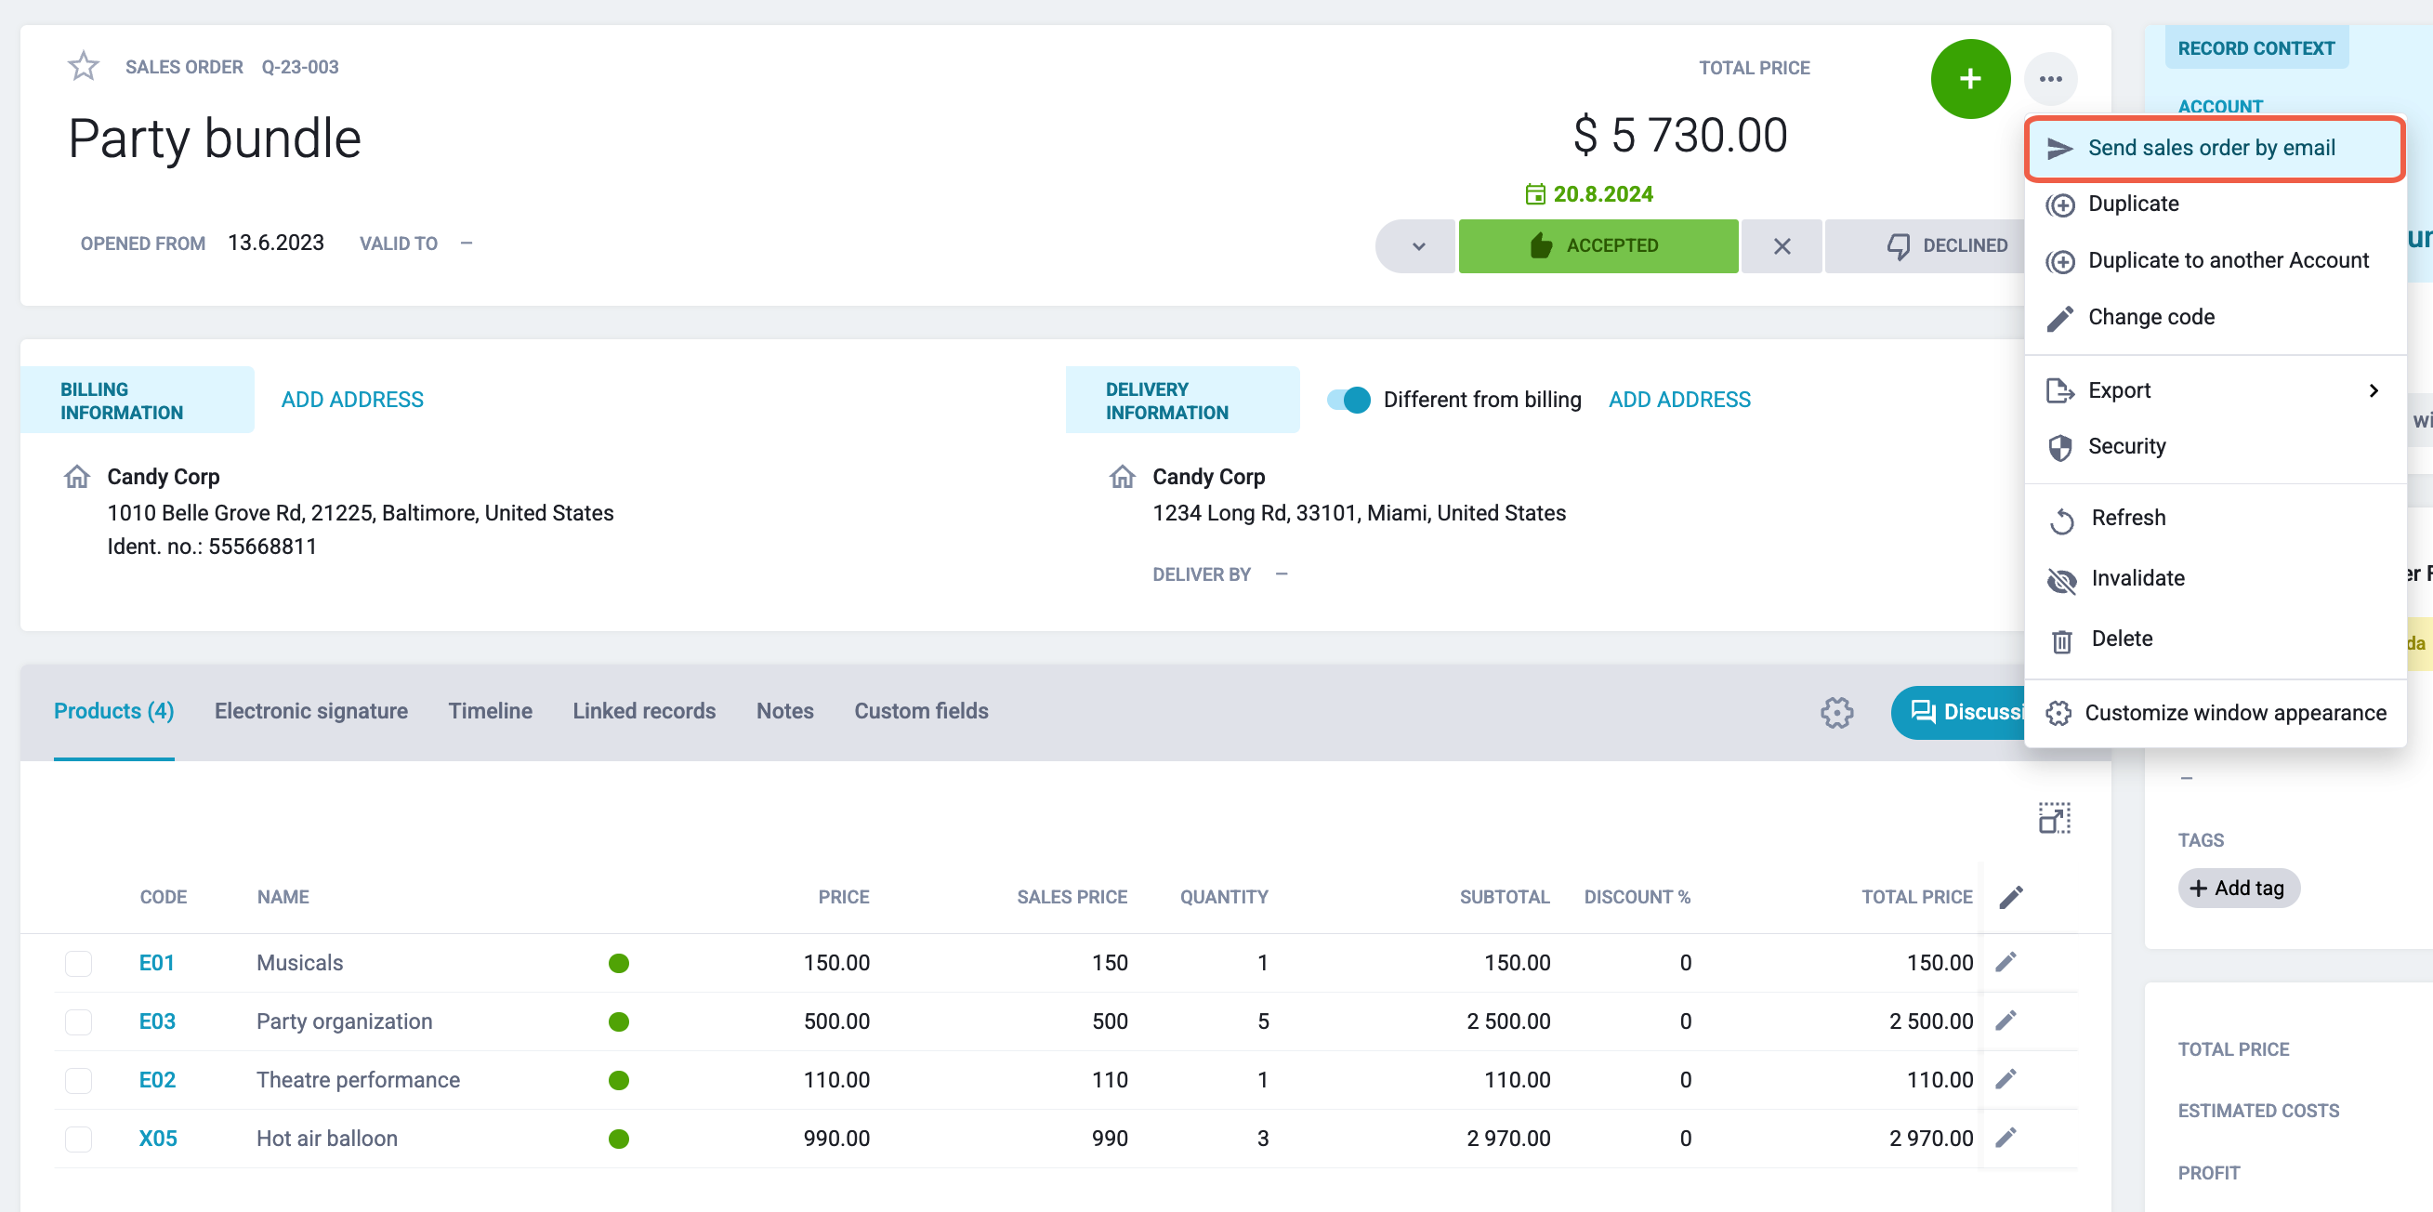
Task: Click the billing address home icon
Action: point(77,476)
